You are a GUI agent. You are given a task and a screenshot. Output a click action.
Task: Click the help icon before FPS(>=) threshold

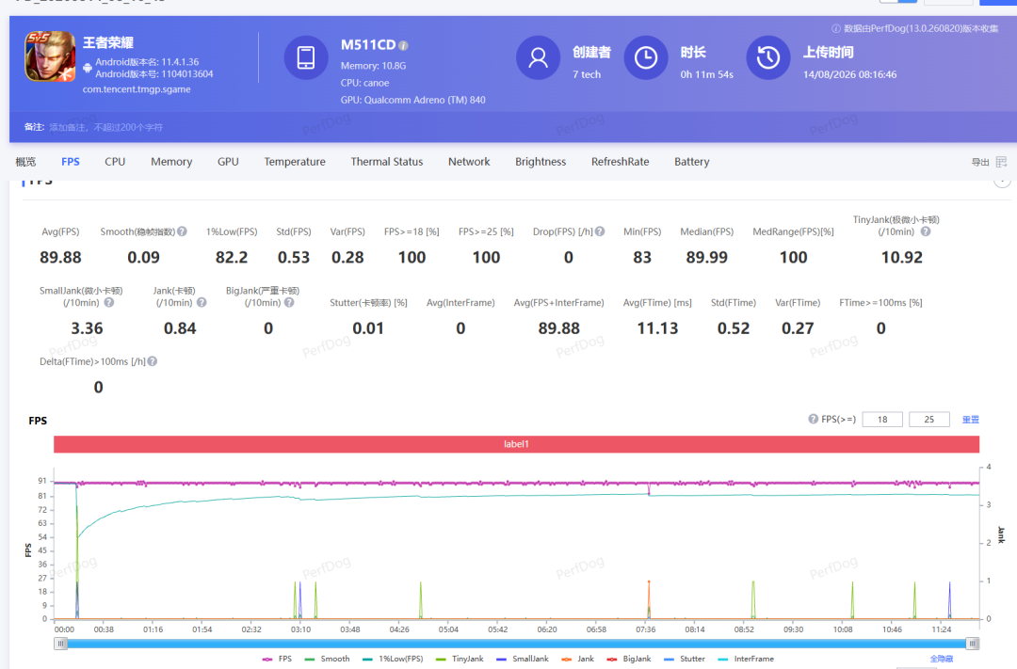[814, 419]
